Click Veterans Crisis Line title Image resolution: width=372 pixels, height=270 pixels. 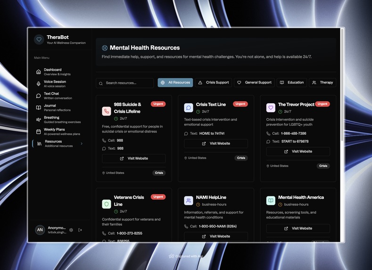pos(129,201)
